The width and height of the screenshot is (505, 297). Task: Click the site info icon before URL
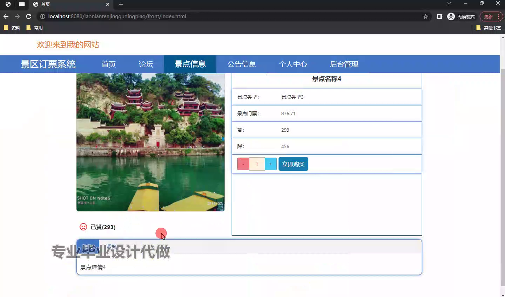coord(42,16)
